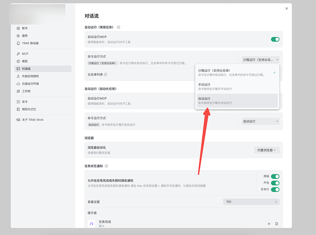Choose sound file icon for 任务完成
This screenshot has width=316, height=235.
point(276,224)
